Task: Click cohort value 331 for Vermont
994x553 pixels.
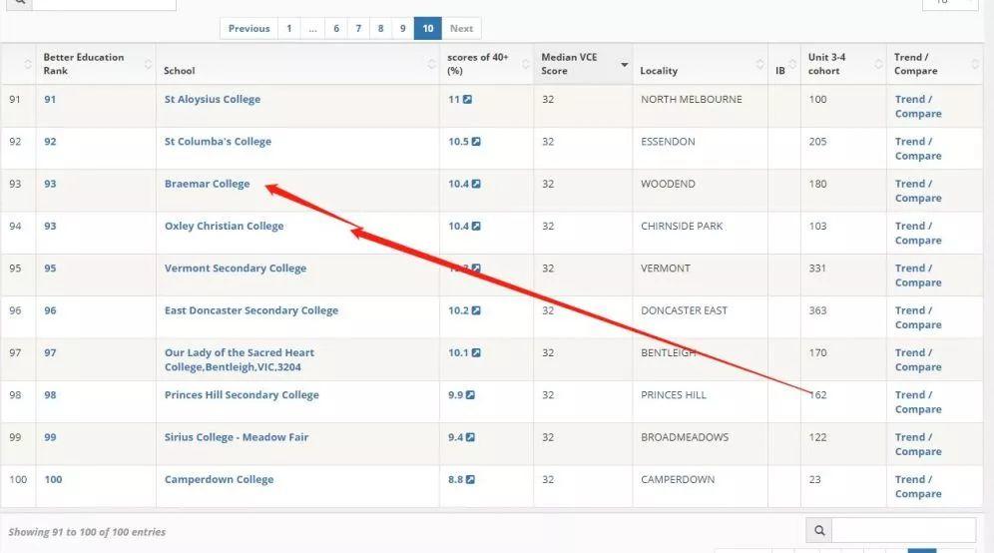Action: [817, 269]
